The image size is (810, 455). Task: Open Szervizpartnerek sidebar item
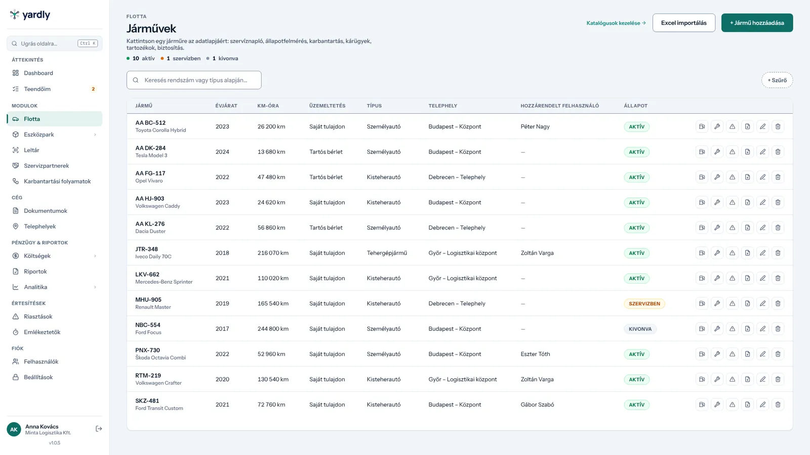pos(55,166)
